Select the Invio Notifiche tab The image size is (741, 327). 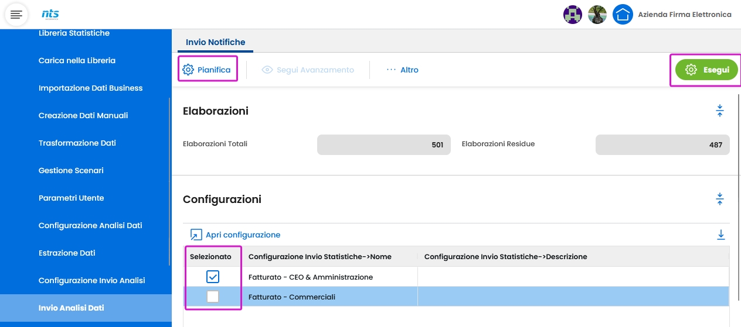pos(215,42)
